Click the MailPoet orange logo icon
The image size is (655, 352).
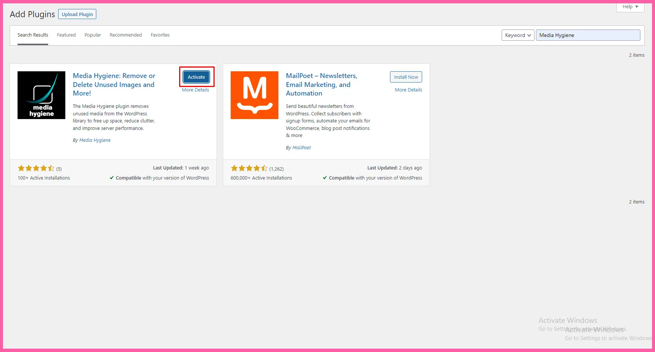pos(254,95)
